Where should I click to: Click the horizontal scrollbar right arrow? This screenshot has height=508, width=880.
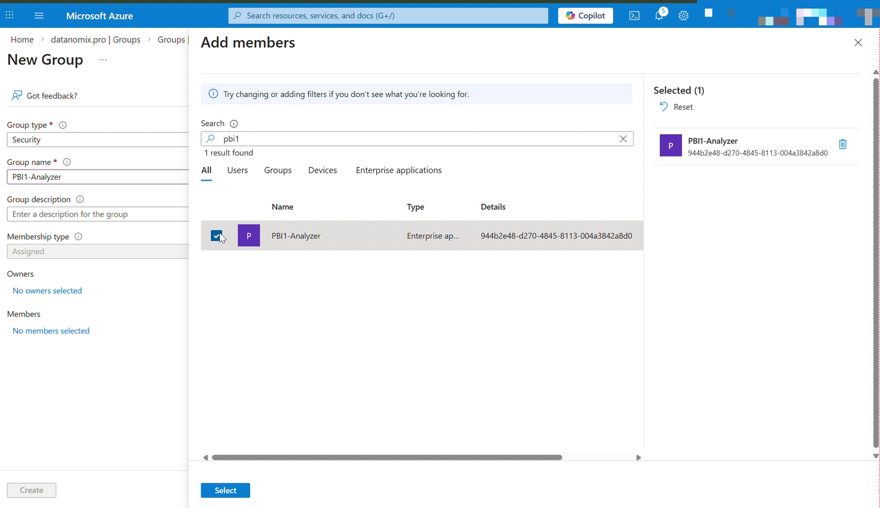[639, 457]
